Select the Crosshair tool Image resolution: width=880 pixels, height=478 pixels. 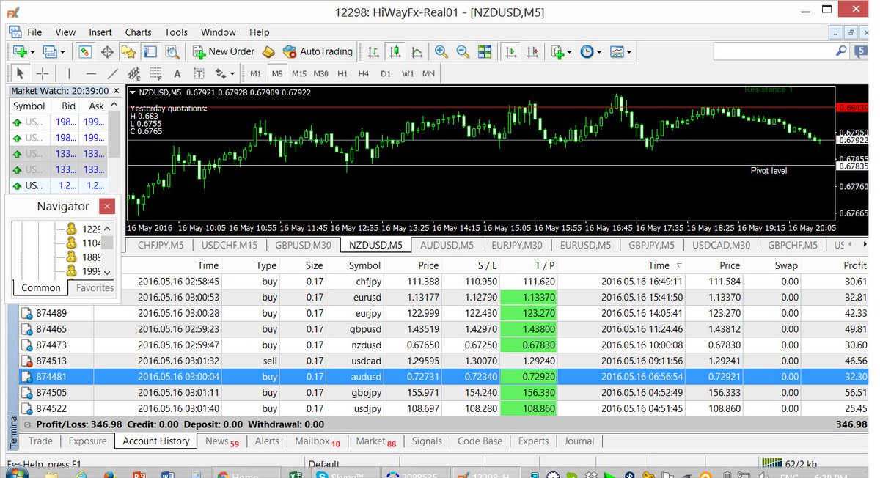(42, 73)
